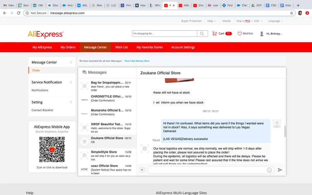The height and width of the screenshot is (195, 312).
Task: Open the SWDF Beautiful conversation
Action: point(107,128)
